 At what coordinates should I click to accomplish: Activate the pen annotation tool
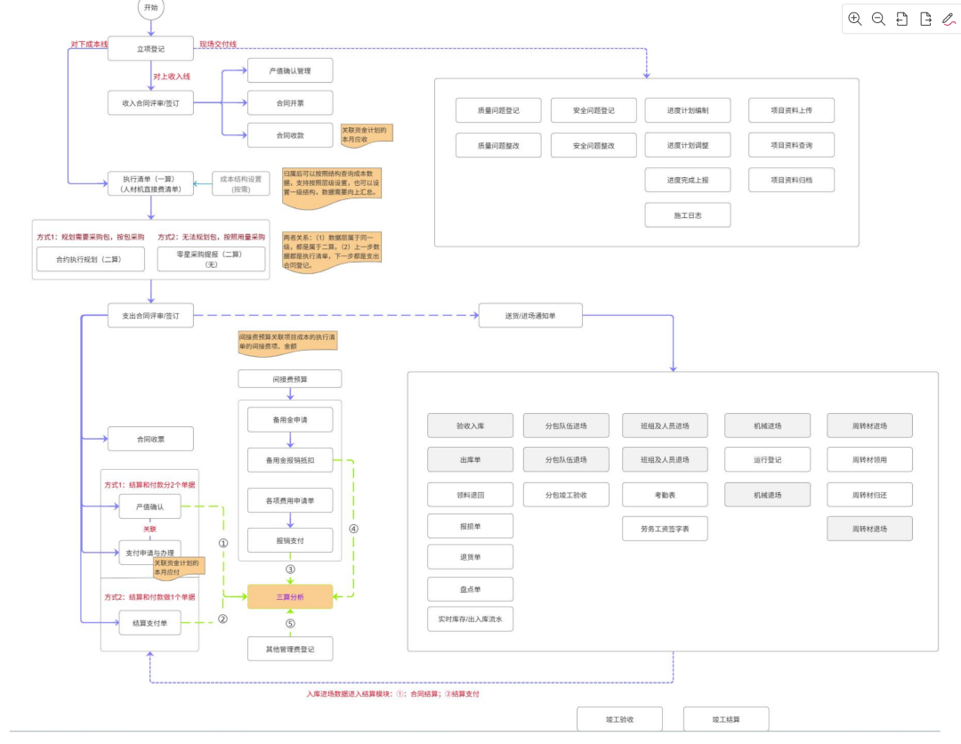949,19
